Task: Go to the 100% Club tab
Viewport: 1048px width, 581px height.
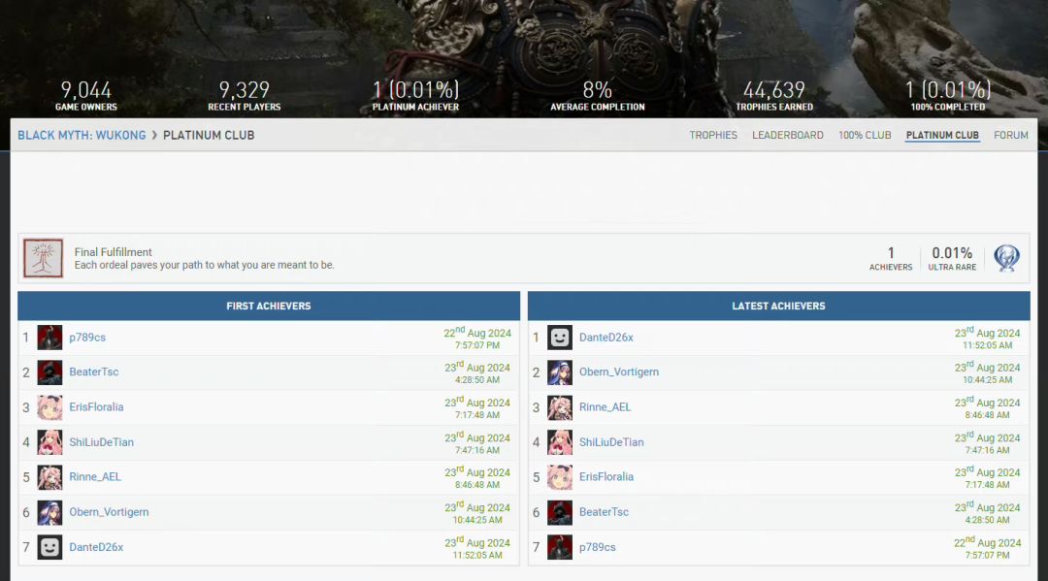Action: (865, 135)
